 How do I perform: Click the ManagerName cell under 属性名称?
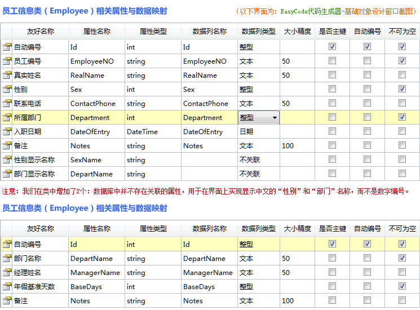97,273
